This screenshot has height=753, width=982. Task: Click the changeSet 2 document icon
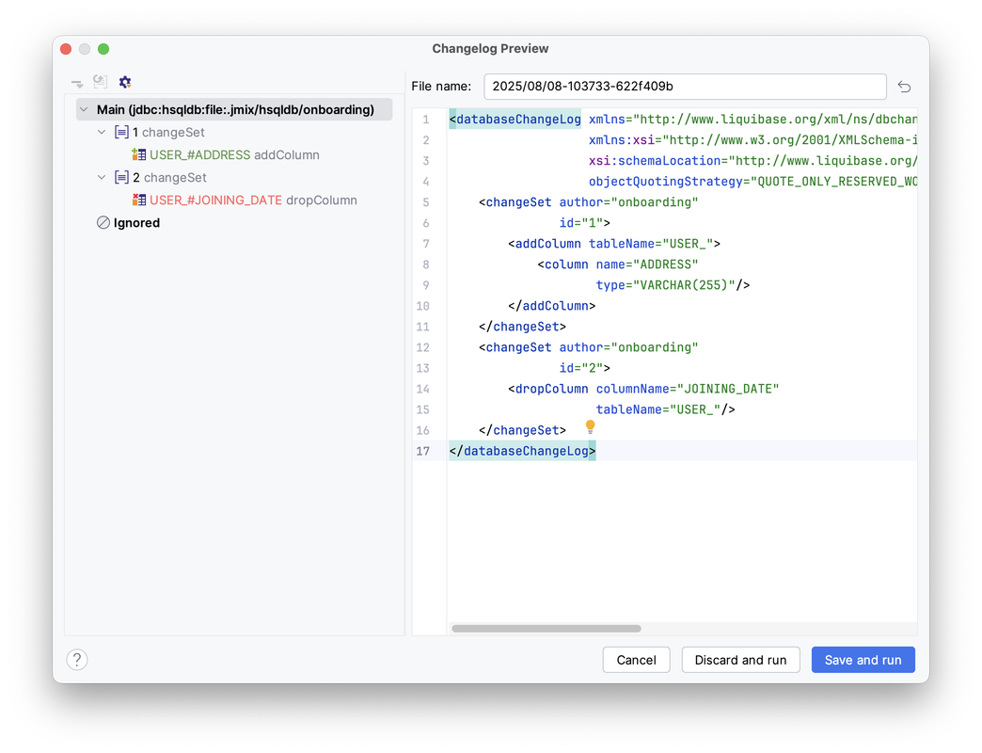[121, 177]
